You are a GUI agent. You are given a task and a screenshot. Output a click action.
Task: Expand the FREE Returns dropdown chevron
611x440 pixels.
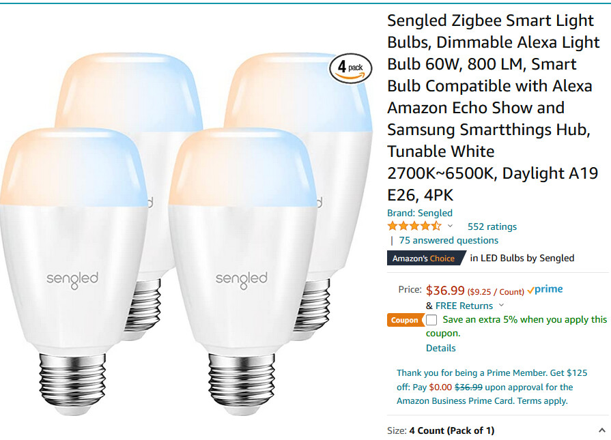tap(502, 306)
